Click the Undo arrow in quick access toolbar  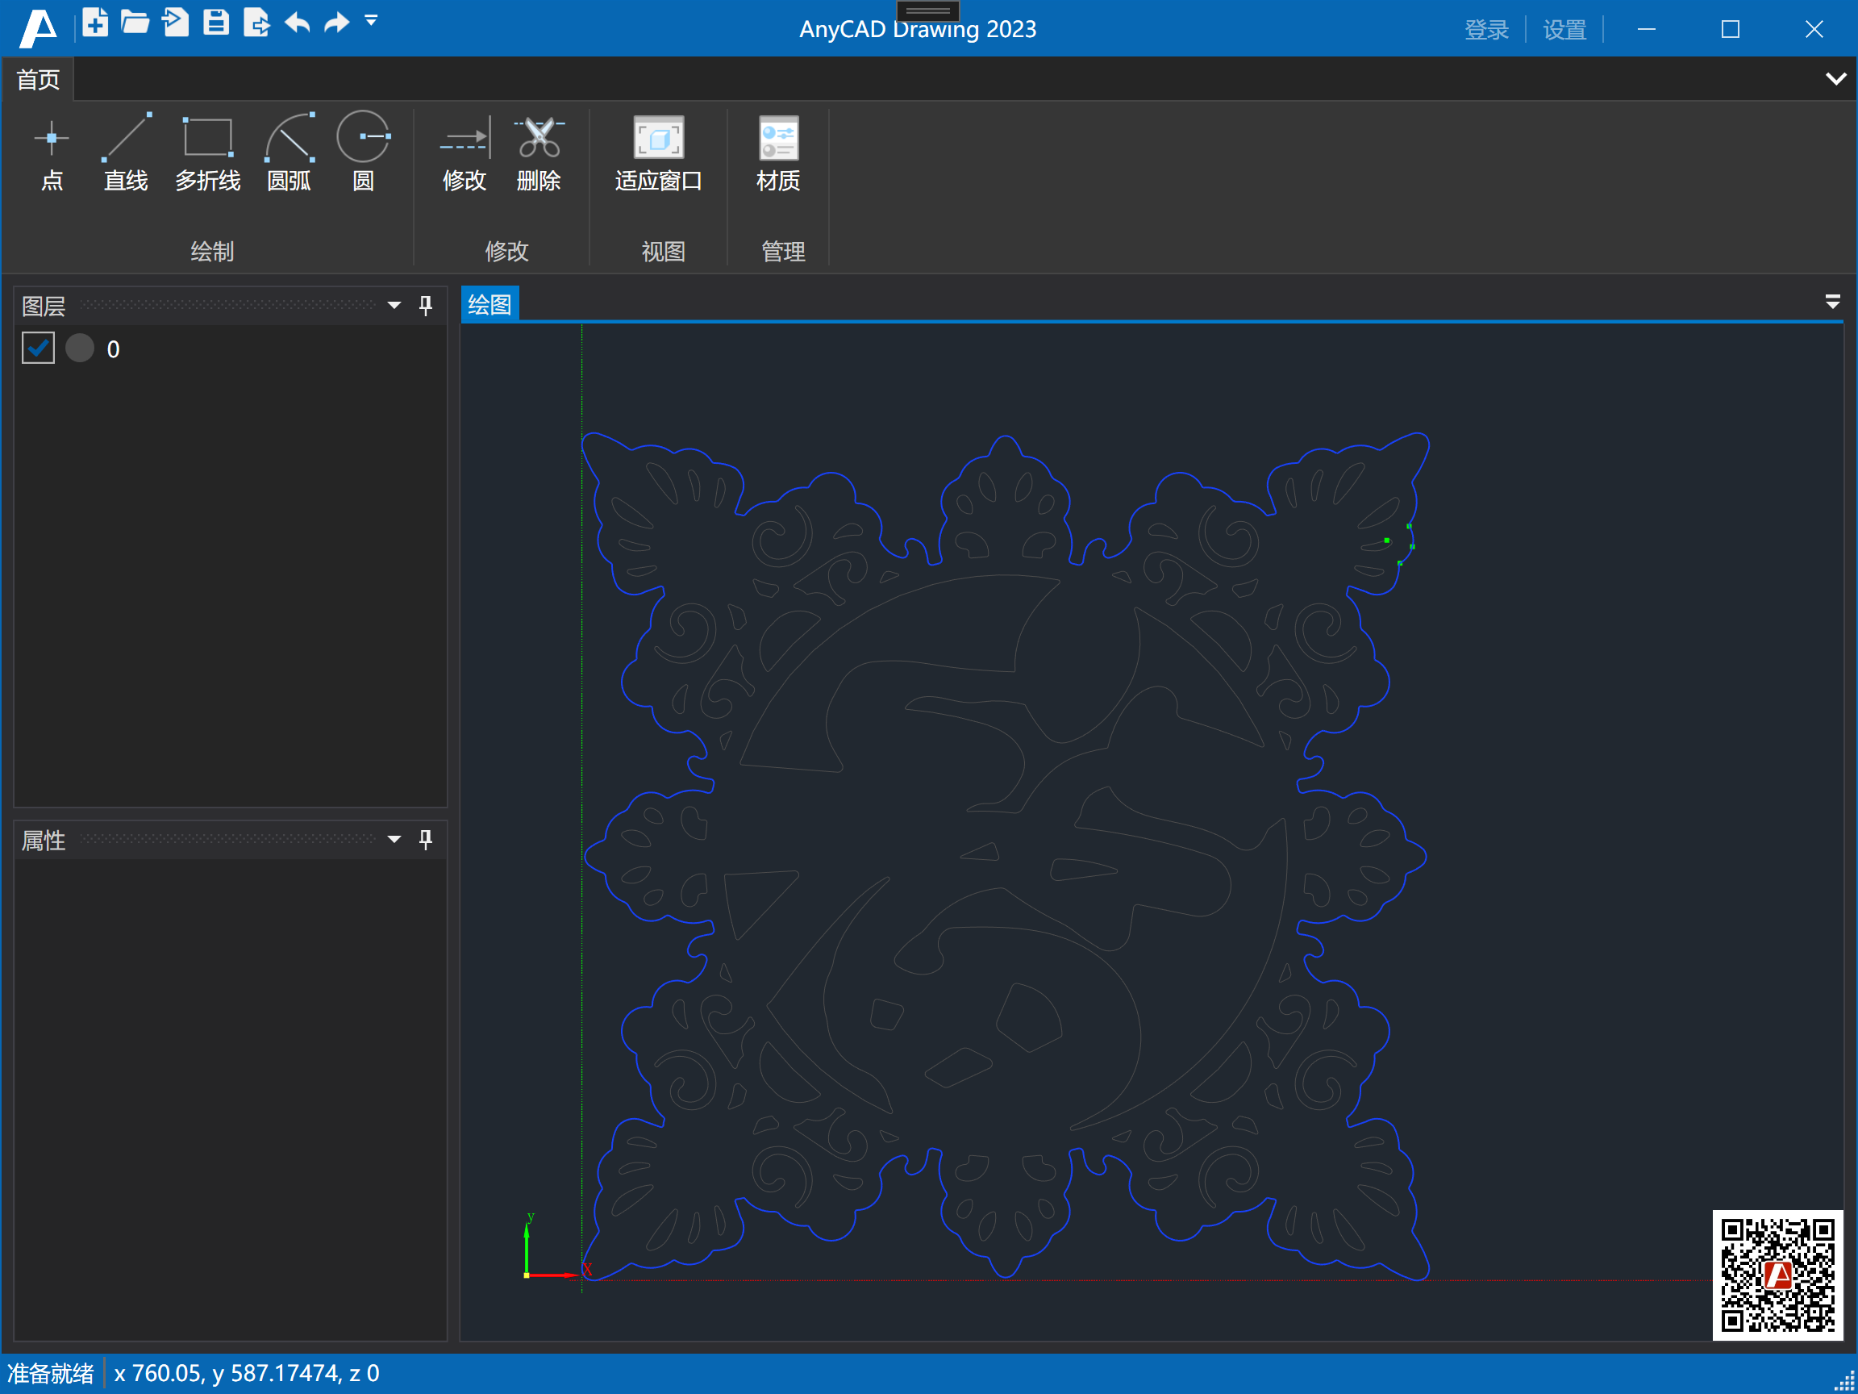click(296, 22)
